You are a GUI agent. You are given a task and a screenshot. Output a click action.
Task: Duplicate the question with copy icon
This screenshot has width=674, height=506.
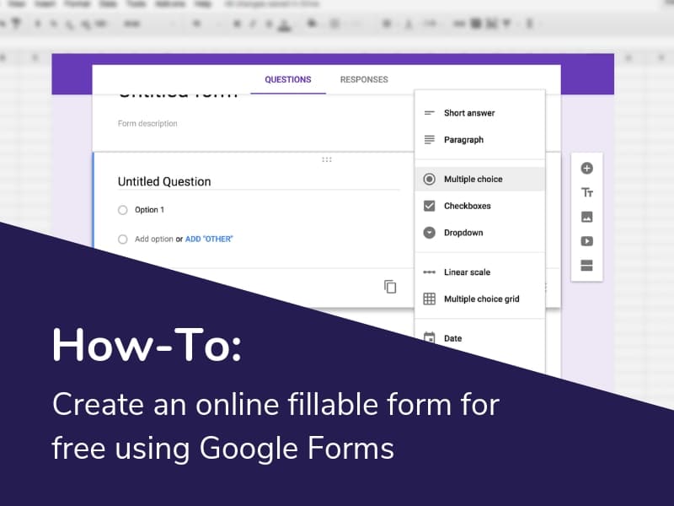[390, 287]
